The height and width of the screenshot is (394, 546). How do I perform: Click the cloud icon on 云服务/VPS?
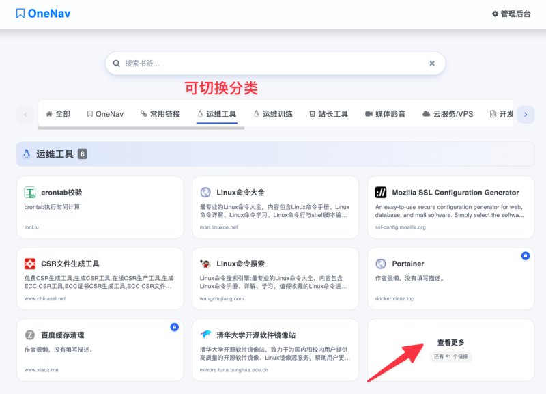point(426,114)
